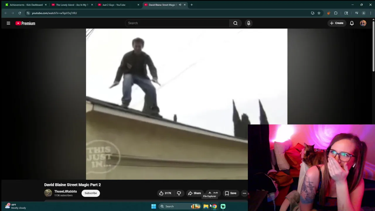The height and width of the screenshot is (211, 375).
Task: Open the Chrome profile 'A' avatar
Action: (x=364, y=13)
